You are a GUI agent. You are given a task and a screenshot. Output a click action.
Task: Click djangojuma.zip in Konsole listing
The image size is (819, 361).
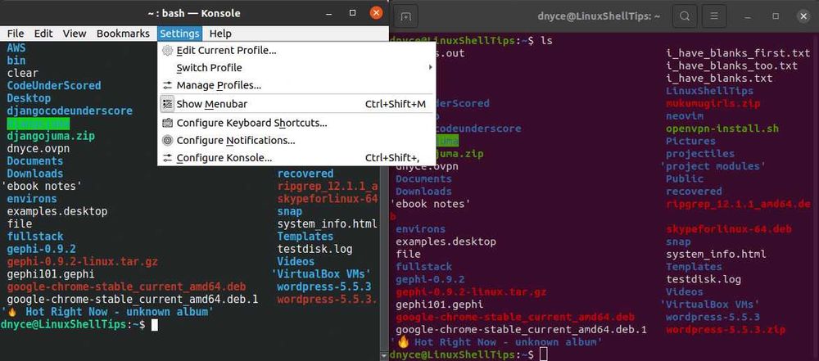point(51,136)
